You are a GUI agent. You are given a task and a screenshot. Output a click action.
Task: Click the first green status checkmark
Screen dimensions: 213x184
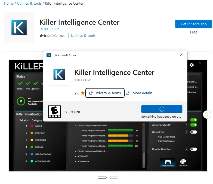(20, 83)
